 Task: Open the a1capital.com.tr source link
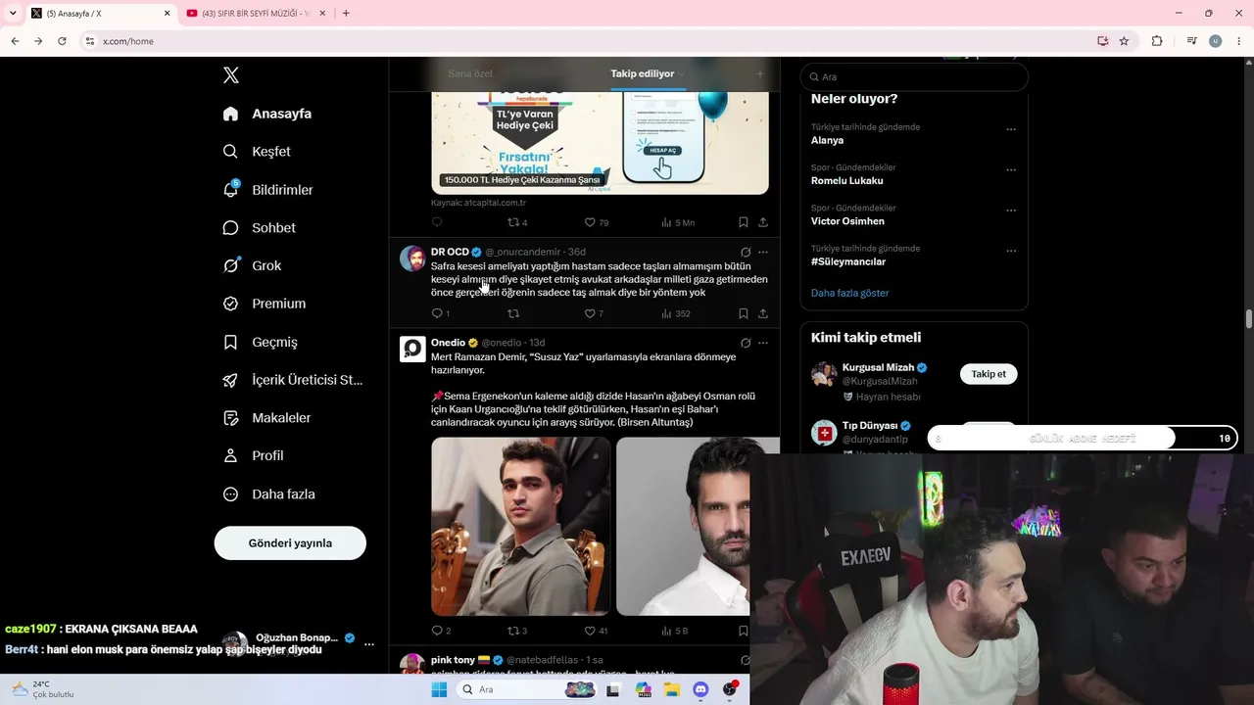(478, 203)
